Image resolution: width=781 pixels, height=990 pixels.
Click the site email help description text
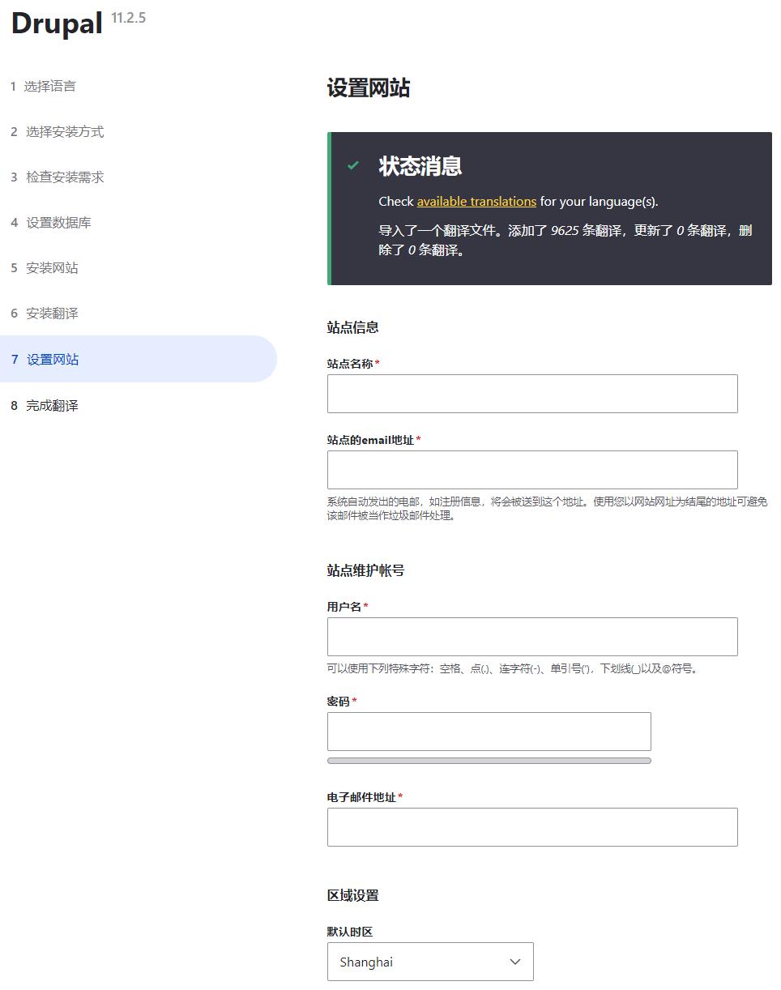click(x=548, y=508)
